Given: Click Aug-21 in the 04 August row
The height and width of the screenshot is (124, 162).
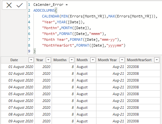Looking at the screenshot, I should coord(111,87).
